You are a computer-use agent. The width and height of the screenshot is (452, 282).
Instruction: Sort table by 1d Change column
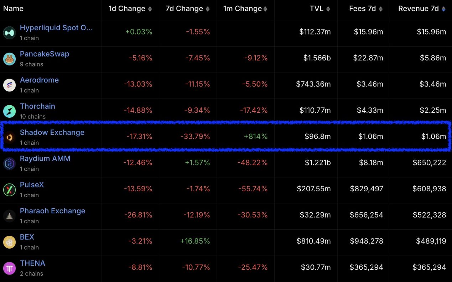click(x=150, y=9)
